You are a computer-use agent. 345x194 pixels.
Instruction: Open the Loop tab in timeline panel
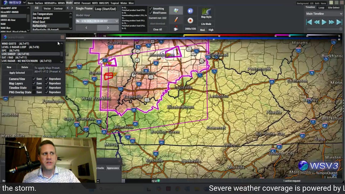(x=321, y=8)
